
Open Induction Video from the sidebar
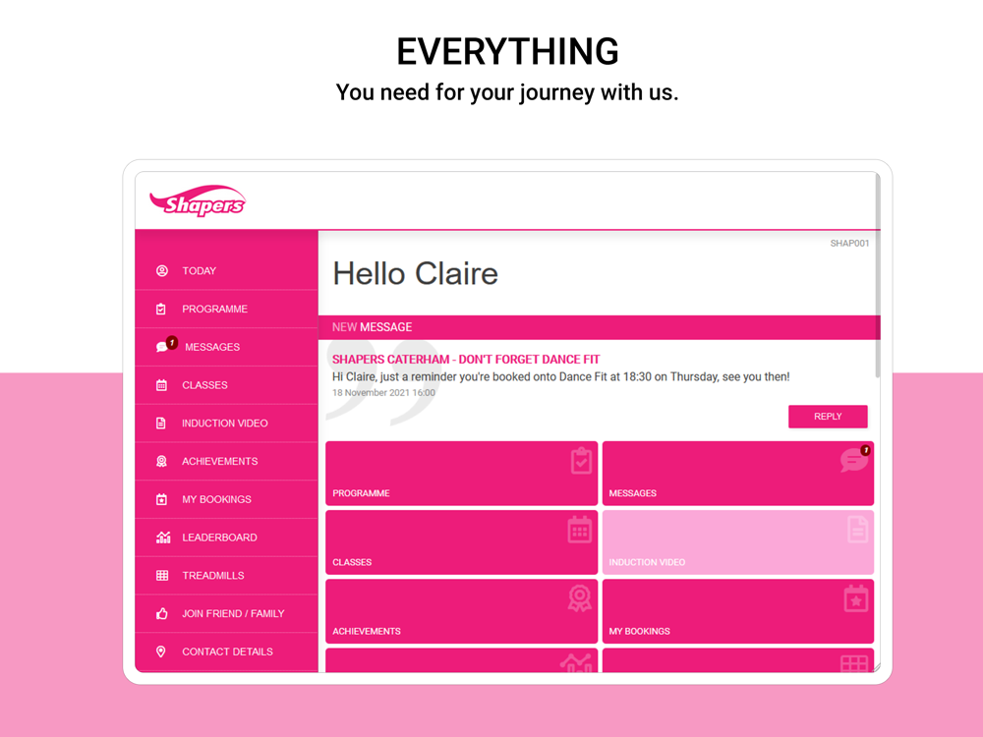[x=226, y=423]
